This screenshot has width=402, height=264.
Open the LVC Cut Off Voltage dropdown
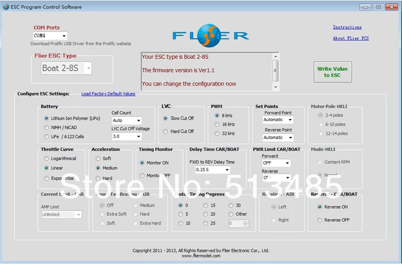(126, 136)
